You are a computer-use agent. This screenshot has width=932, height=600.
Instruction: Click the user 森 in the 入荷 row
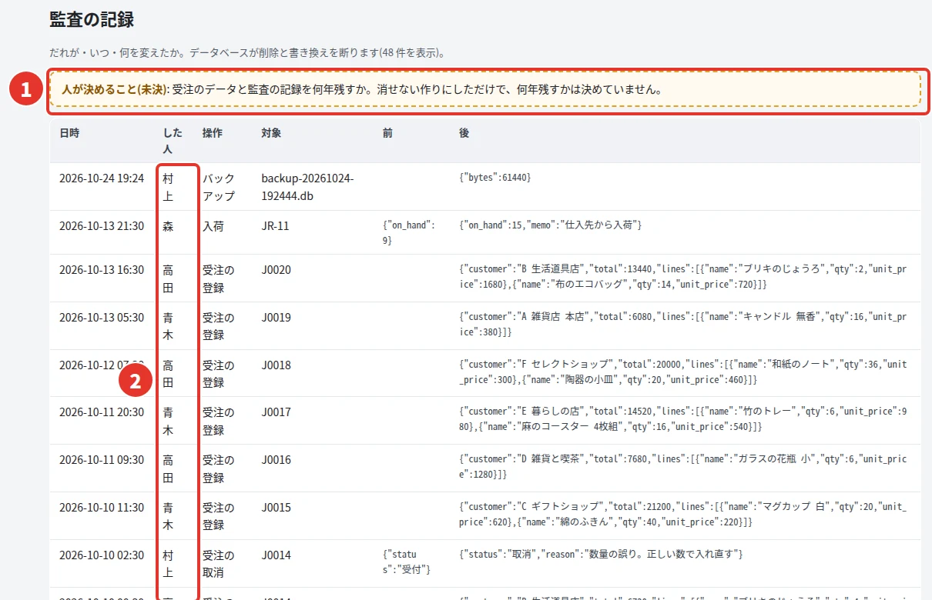pyautogui.click(x=168, y=226)
